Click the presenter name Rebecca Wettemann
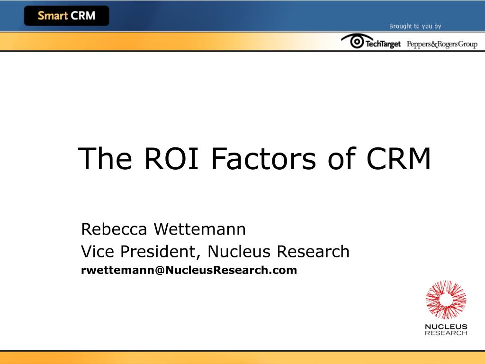The height and width of the screenshot is (364, 485). 163,229
